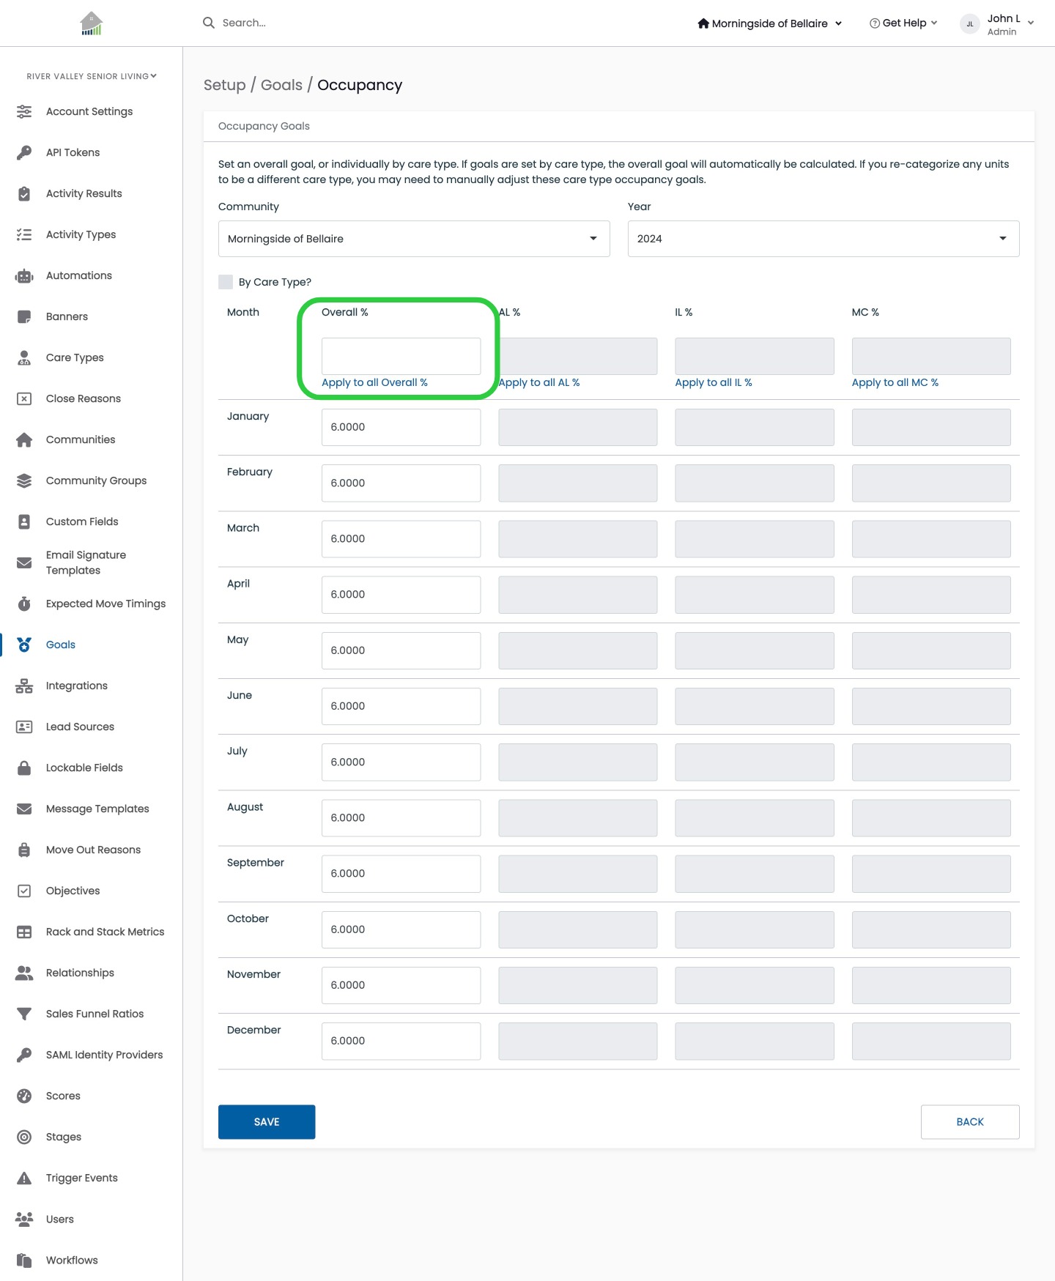Click January's Overall % field

point(401,427)
